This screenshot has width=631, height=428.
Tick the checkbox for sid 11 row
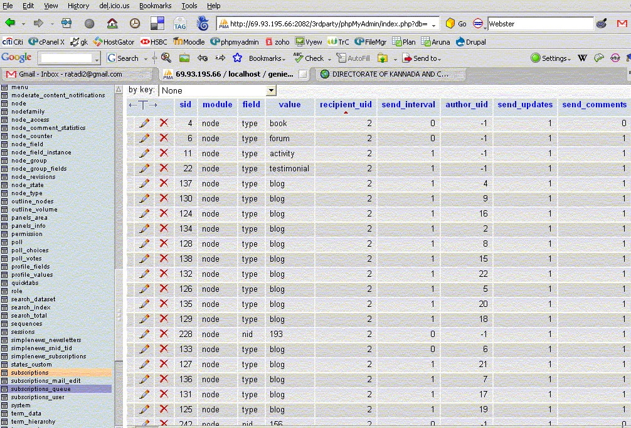pyautogui.click(x=131, y=153)
